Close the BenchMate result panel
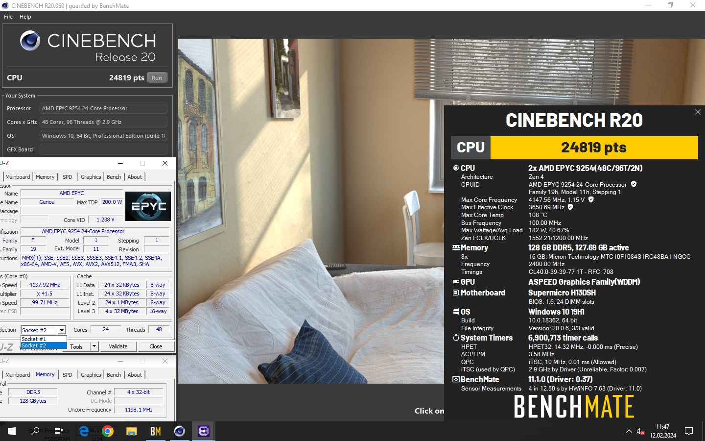The image size is (705, 441). pos(698,112)
